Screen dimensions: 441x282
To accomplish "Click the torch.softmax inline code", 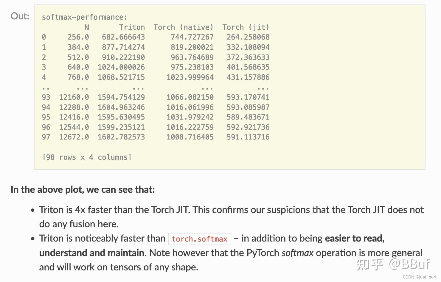I will click(199, 239).
